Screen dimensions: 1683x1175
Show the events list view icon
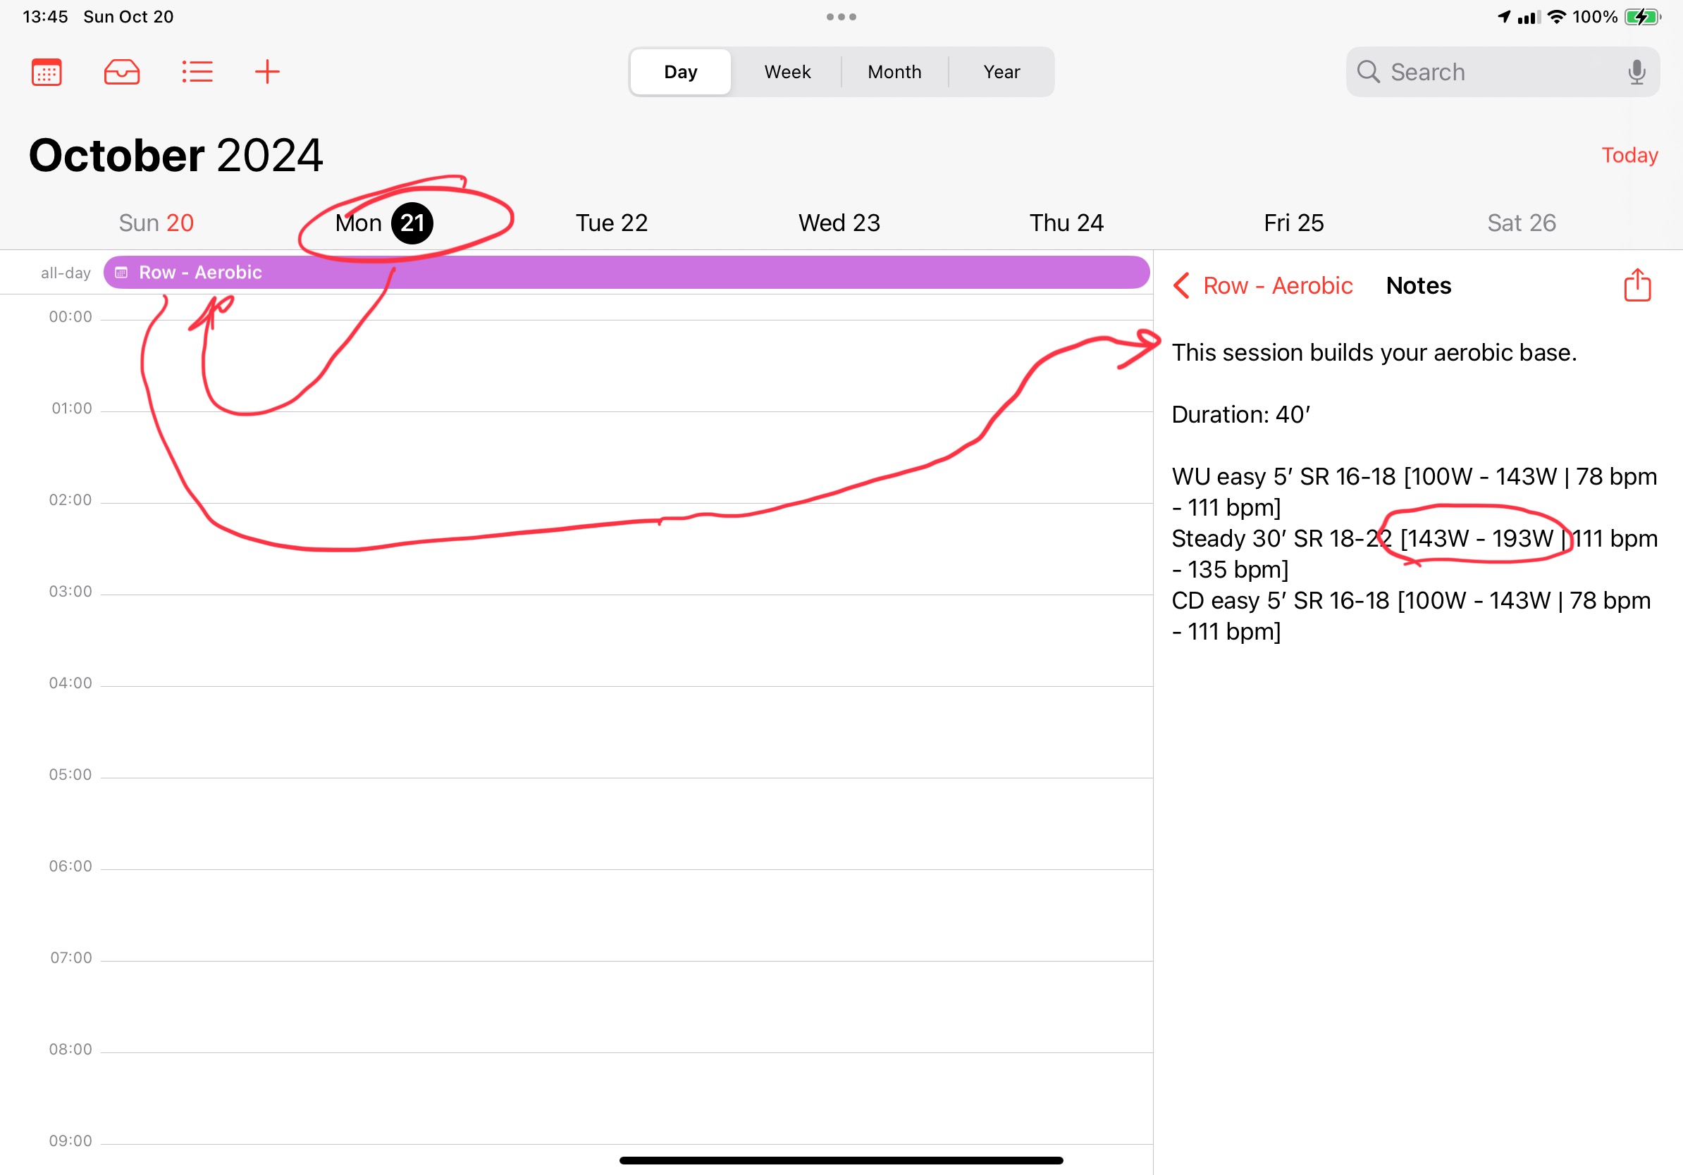pyautogui.click(x=197, y=72)
